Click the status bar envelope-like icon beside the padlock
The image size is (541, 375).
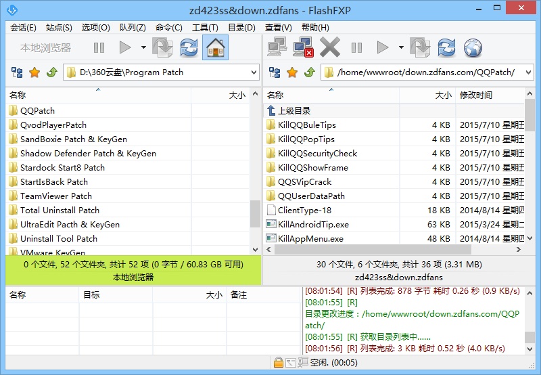291,363
